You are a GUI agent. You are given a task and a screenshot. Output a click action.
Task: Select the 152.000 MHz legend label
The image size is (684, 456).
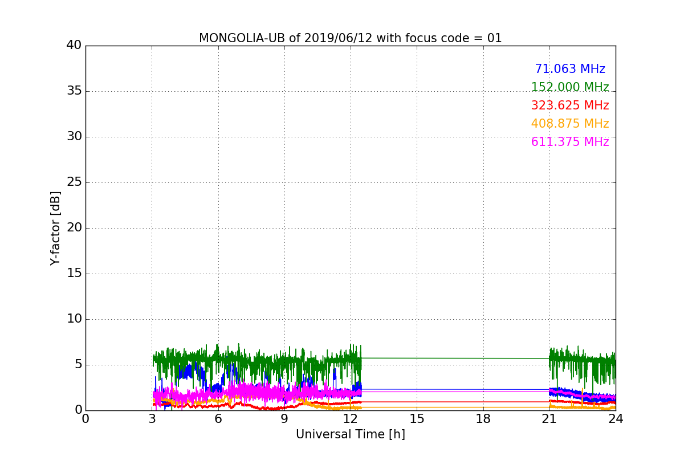tap(570, 87)
